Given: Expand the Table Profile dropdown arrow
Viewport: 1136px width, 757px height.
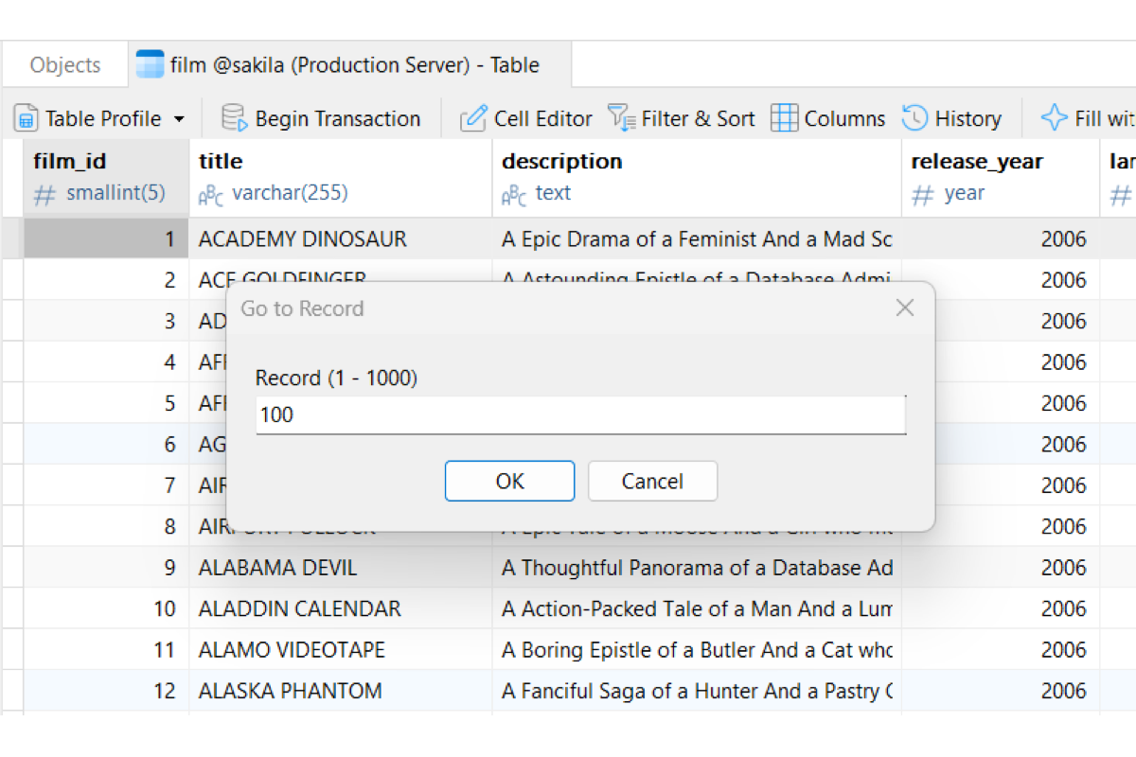Looking at the screenshot, I should [180, 119].
